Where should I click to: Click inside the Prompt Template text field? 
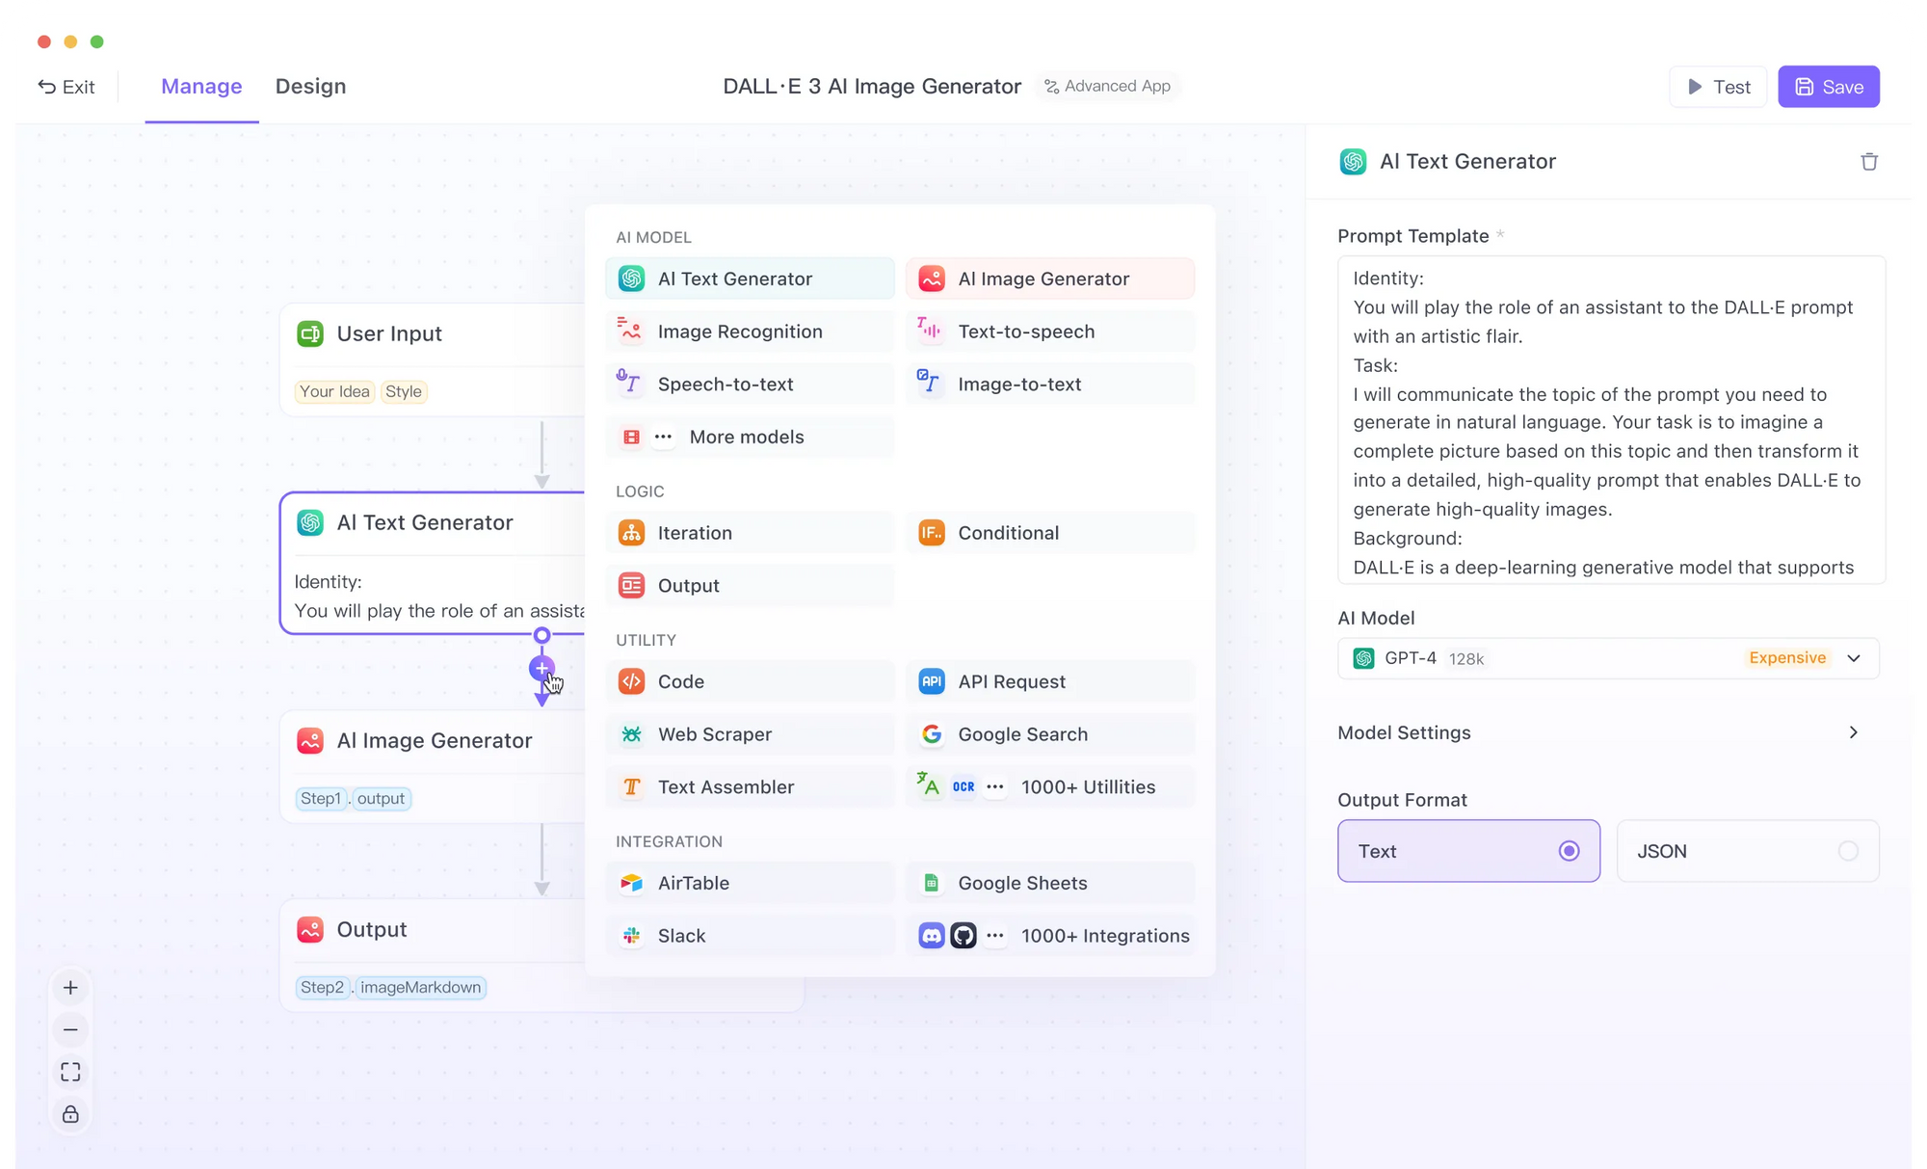(1609, 421)
